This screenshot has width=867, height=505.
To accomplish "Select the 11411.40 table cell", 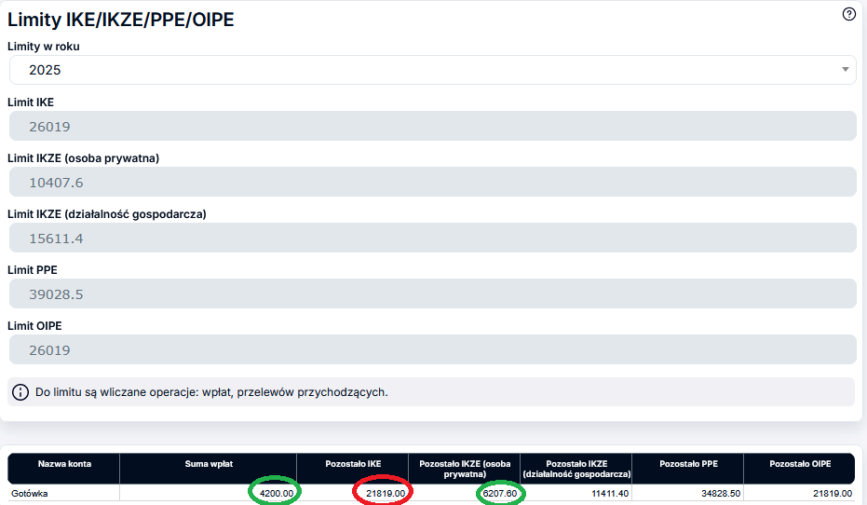I will 610,493.
